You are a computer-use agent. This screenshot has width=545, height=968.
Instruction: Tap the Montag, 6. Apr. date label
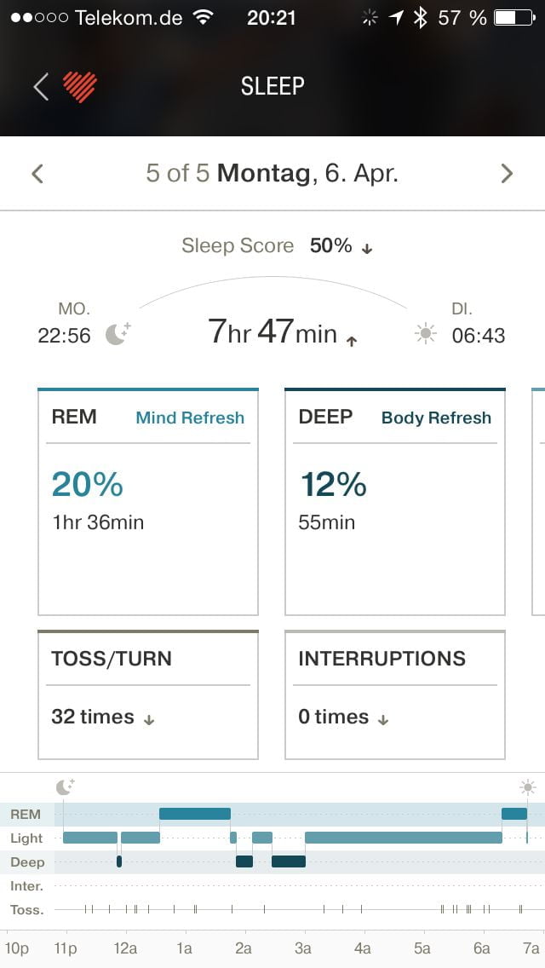coord(307,174)
